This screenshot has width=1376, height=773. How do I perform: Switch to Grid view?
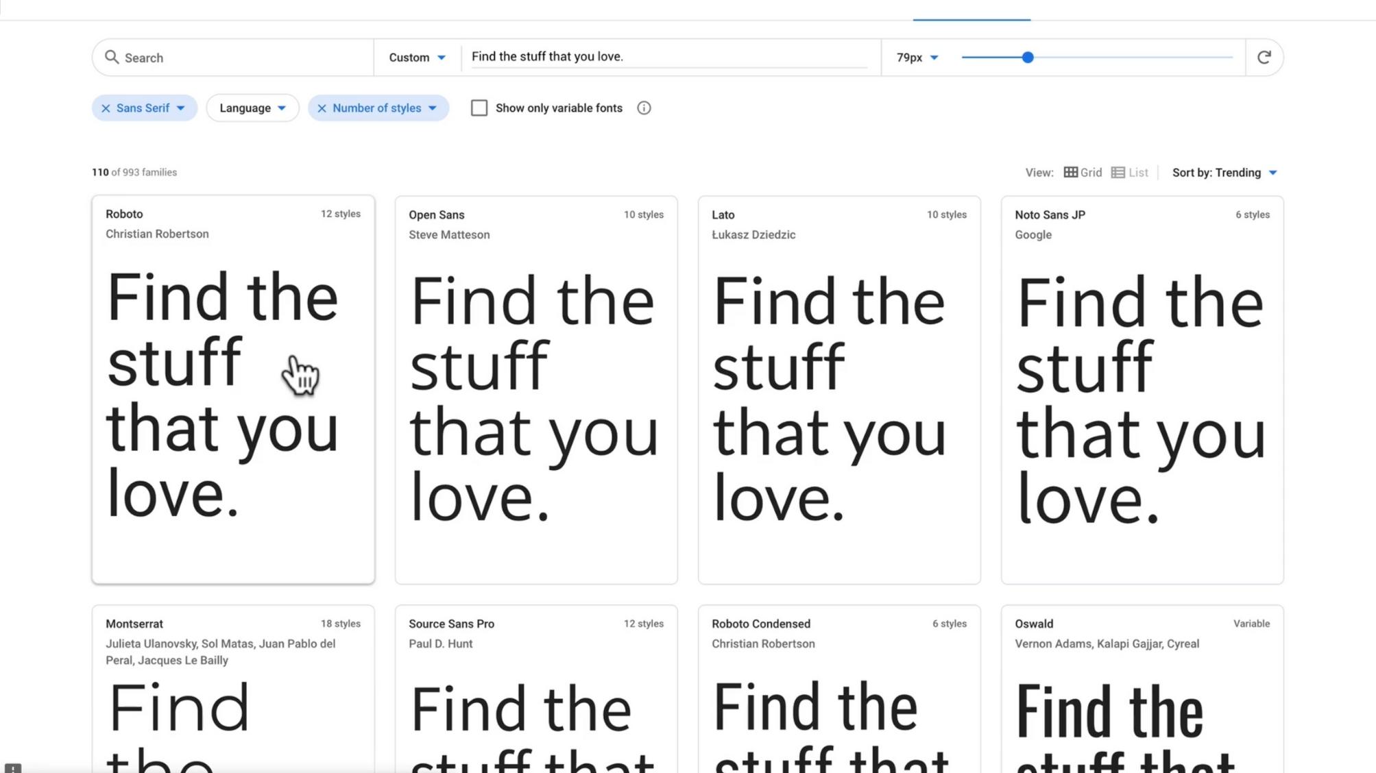[1083, 173]
